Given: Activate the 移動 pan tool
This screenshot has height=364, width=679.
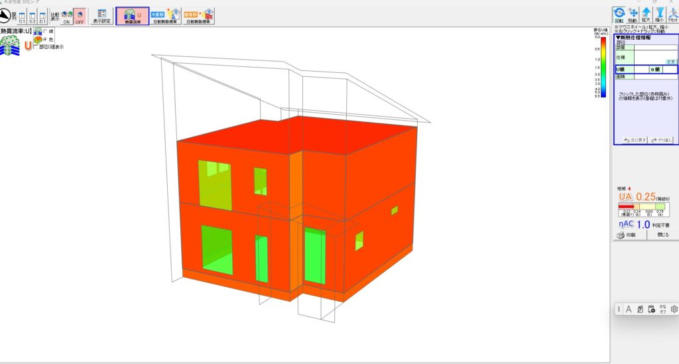Looking at the screenshot, I should pos(633,13).
